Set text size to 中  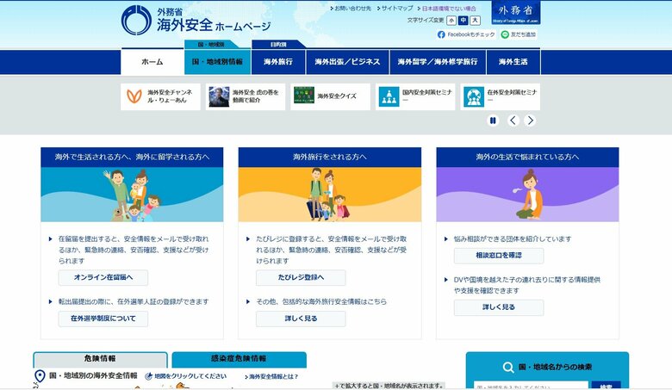pyautogui.click(x=464, y=20)
